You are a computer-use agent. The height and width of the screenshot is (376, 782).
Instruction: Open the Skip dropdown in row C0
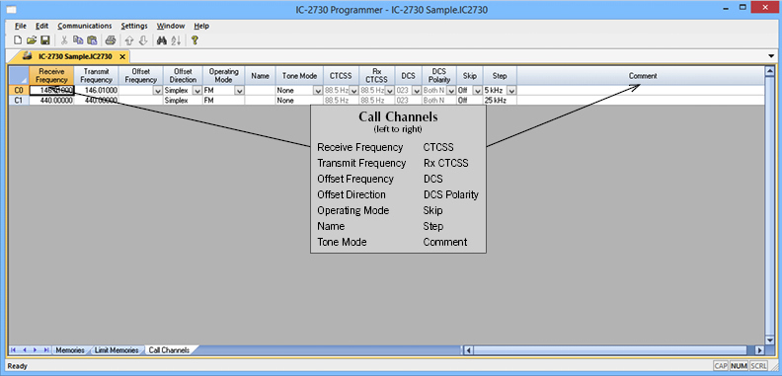click(477, 91)
